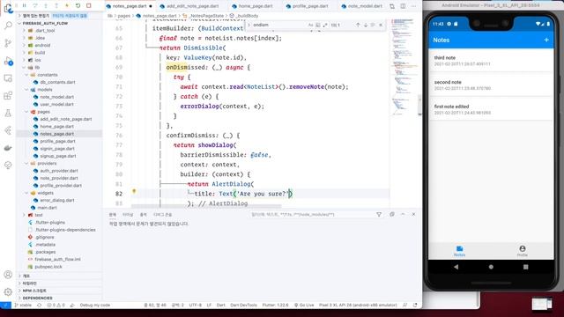564x317 pixels.
Task: Close the find widget
Action: [381, 25]
